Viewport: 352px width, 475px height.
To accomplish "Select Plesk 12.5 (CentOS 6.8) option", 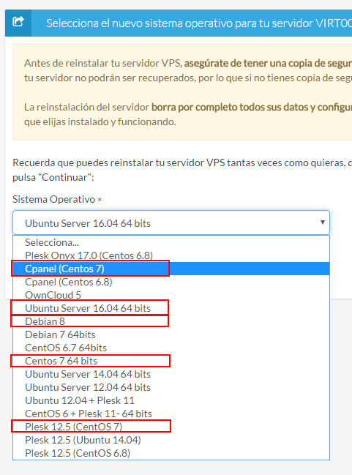I will point(171,453).
